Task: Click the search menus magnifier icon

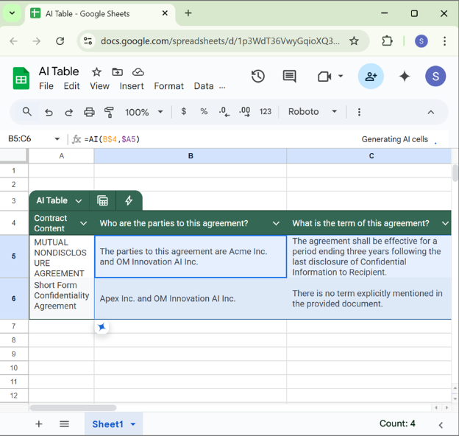Action: [x=27, y=112]
